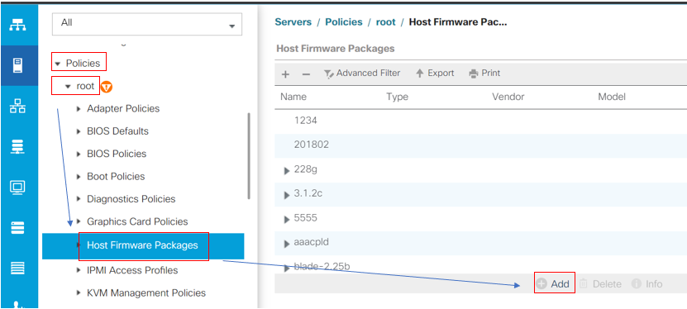The image size is (687, 309).
Task: Select KVM Management Policies tree item
Action: tap(146, 292)
